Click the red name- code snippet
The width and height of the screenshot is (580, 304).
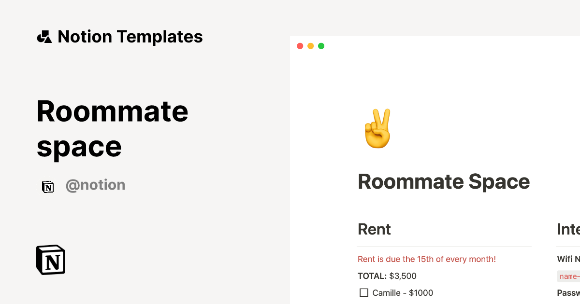569,276
